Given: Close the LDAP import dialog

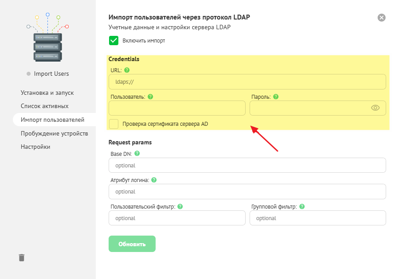Looking at the screenshot, I should (381, 18).
